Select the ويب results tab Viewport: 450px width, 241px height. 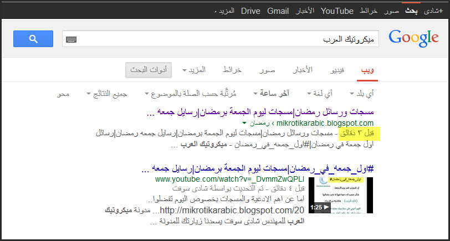[x=367, y=70]
